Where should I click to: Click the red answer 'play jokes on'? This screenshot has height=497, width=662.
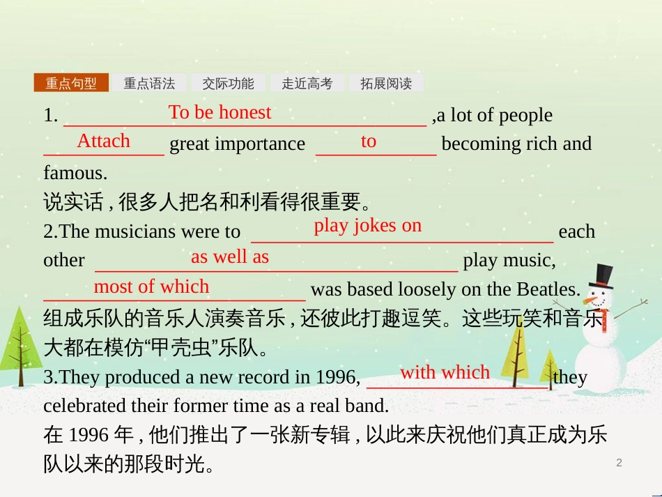click(368, 225)
